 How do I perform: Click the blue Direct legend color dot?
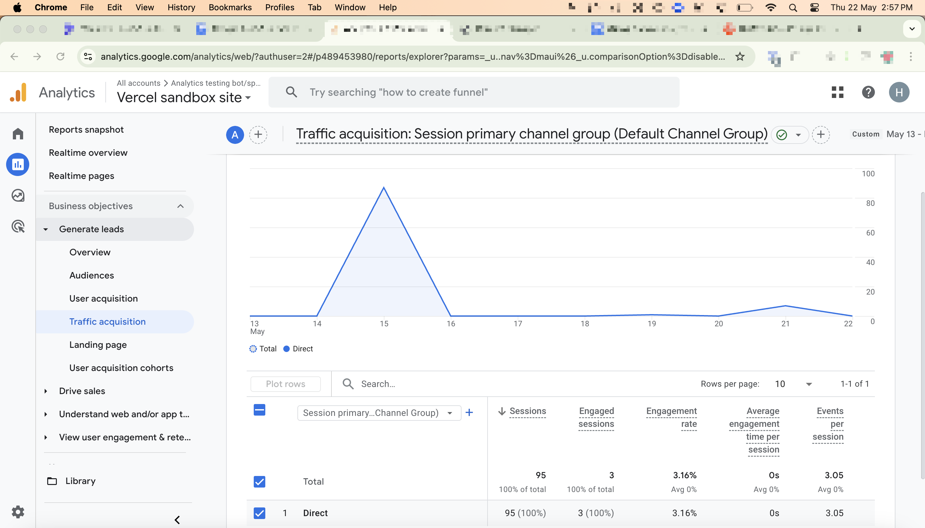(x=286, y=348)
